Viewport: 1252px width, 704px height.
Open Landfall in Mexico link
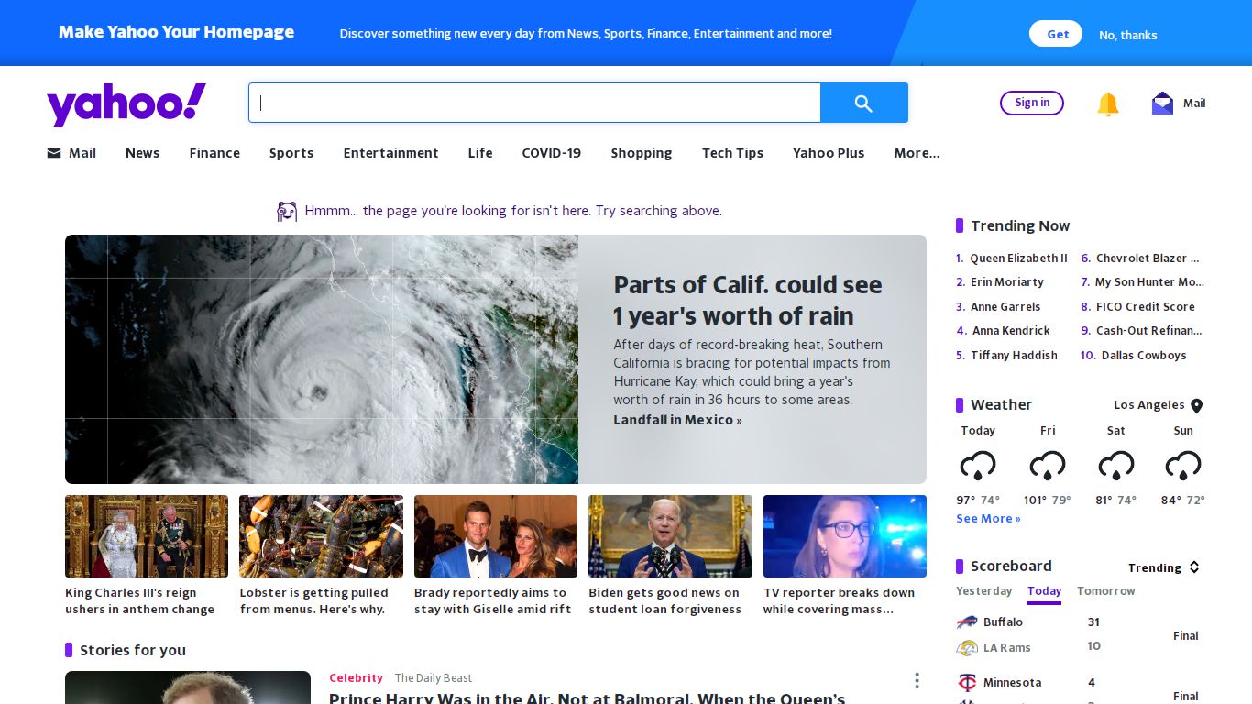677,420
